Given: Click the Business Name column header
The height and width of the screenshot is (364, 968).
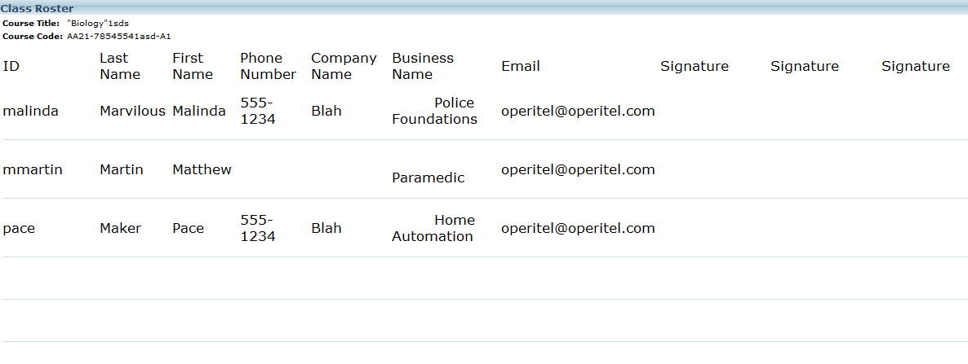Looking at the screenshot, I should [423, 66].
